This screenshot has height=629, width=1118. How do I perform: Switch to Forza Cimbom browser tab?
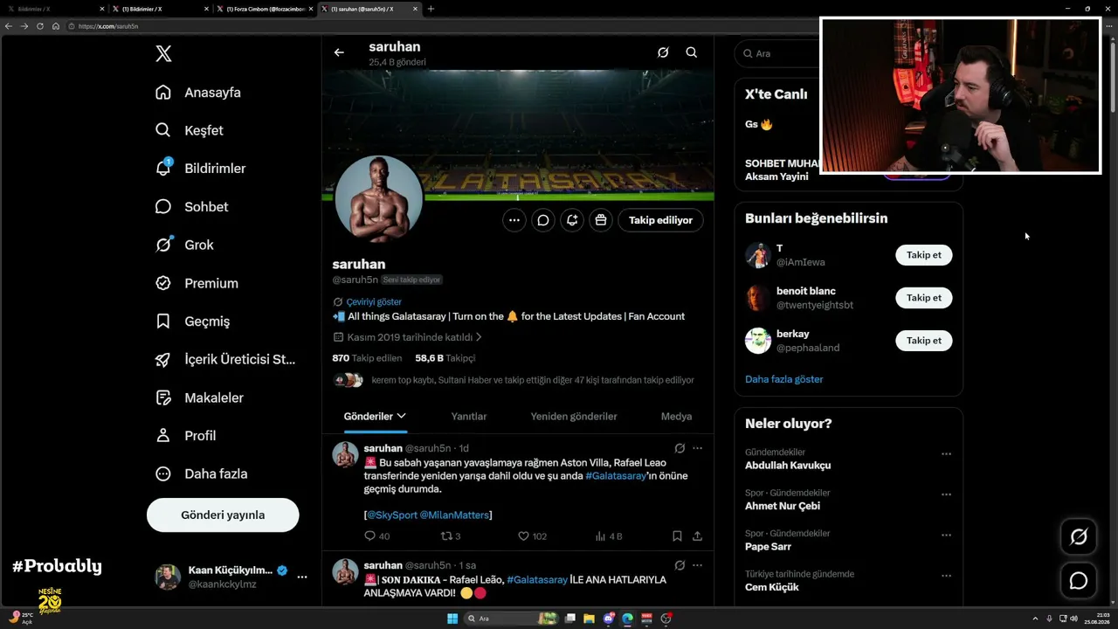pos(265,9)
